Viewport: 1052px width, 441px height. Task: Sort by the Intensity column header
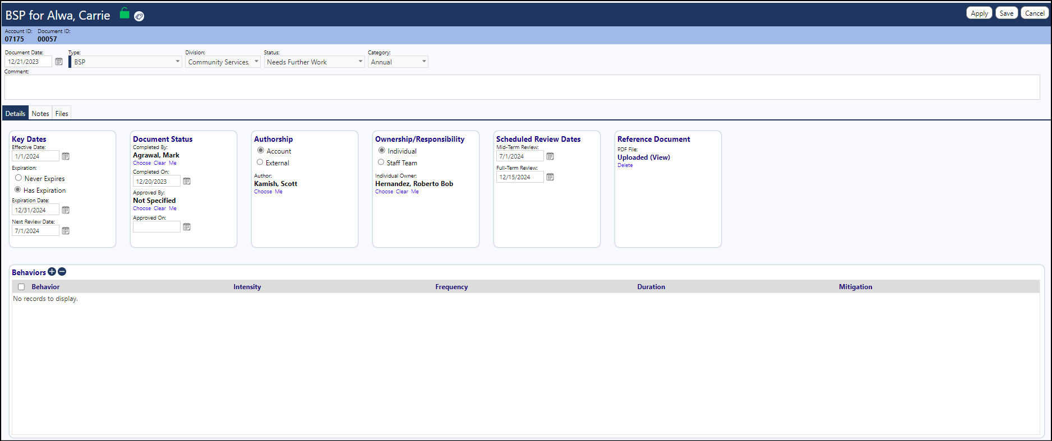coord(247,287)
